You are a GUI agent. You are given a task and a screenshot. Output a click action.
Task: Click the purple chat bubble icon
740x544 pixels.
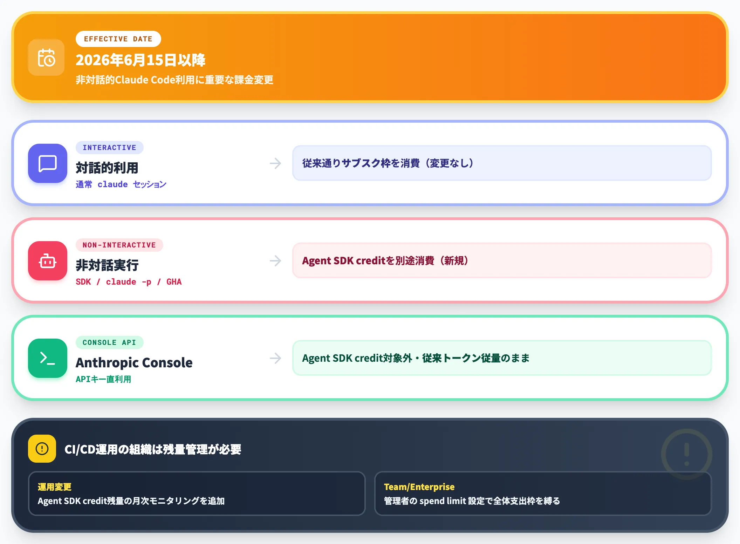(x=48, y=163)
